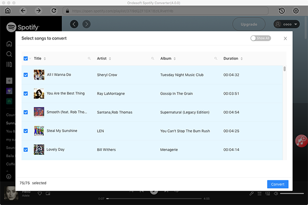
Task: Click the browser reload icon
Action: click(x=54, y=10)
